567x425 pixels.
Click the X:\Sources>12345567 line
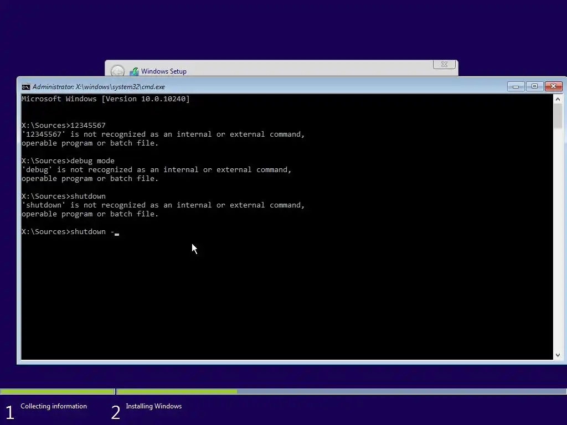[64, 126]
